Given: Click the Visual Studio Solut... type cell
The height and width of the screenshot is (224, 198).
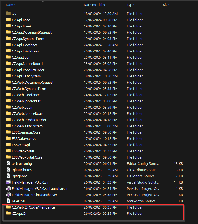Looking at the screenshot, I should tap(143, 182).
